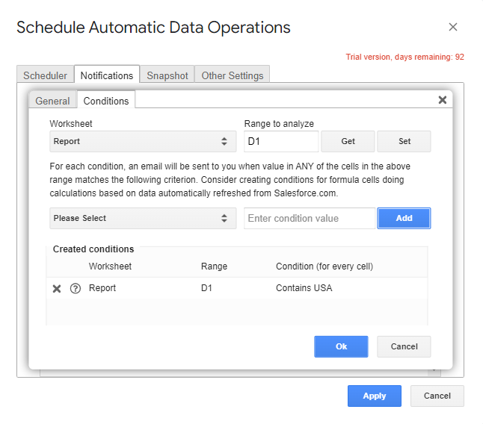Open the Snapshot tab

click(x=167, y=75)
